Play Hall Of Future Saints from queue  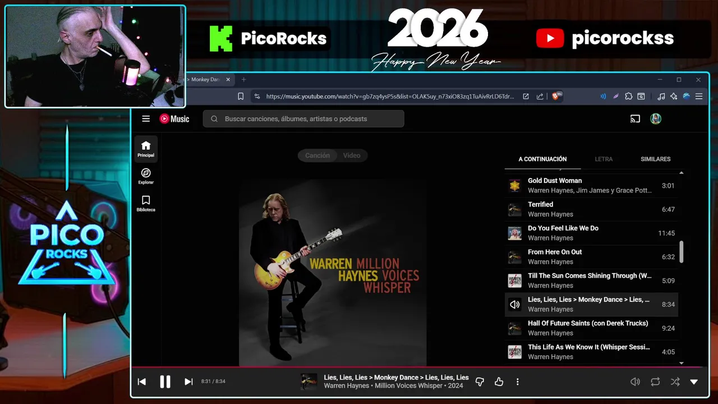592,328
